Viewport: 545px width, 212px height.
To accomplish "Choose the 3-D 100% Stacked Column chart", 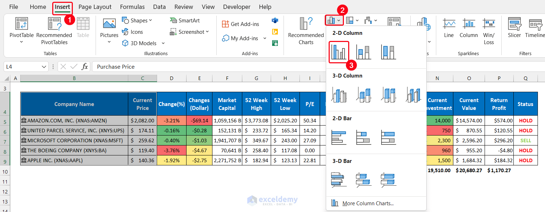I will pos(388,95).
